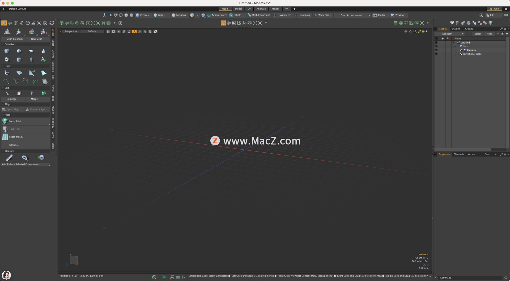This screenshot has height=281, width=510.
Task: Click the Unmerge button
Action: click(x=13, y=99)
